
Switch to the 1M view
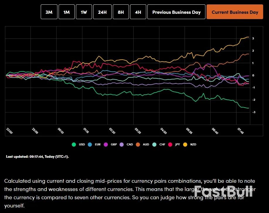[x=67, y=12]
